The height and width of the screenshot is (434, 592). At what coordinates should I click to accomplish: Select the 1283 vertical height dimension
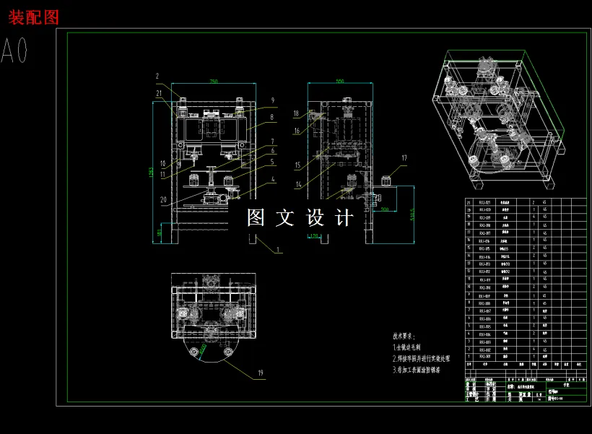[151, 173]
